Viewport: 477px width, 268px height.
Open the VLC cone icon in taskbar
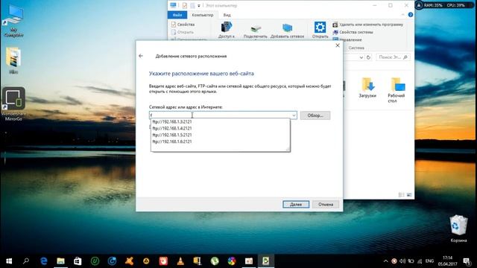[x=180, y=261]
